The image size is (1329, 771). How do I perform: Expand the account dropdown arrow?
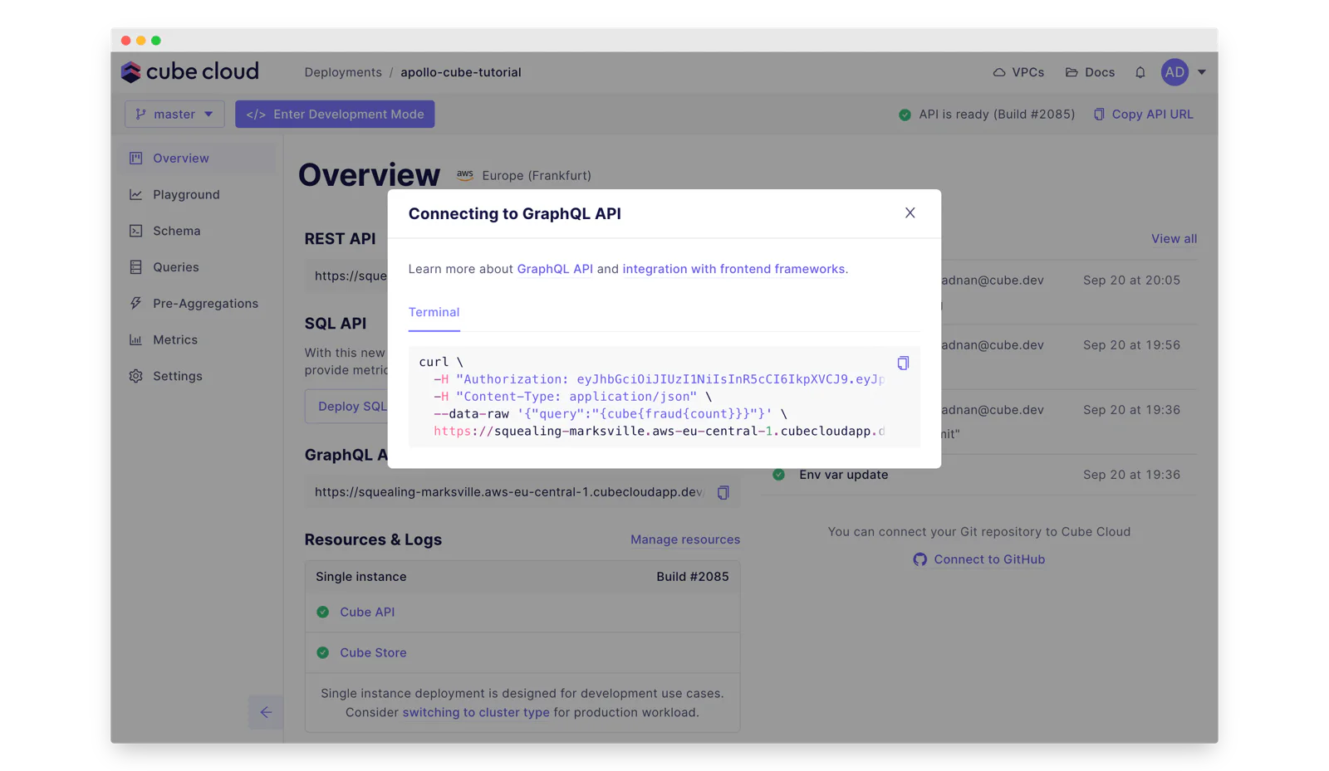1201,72
